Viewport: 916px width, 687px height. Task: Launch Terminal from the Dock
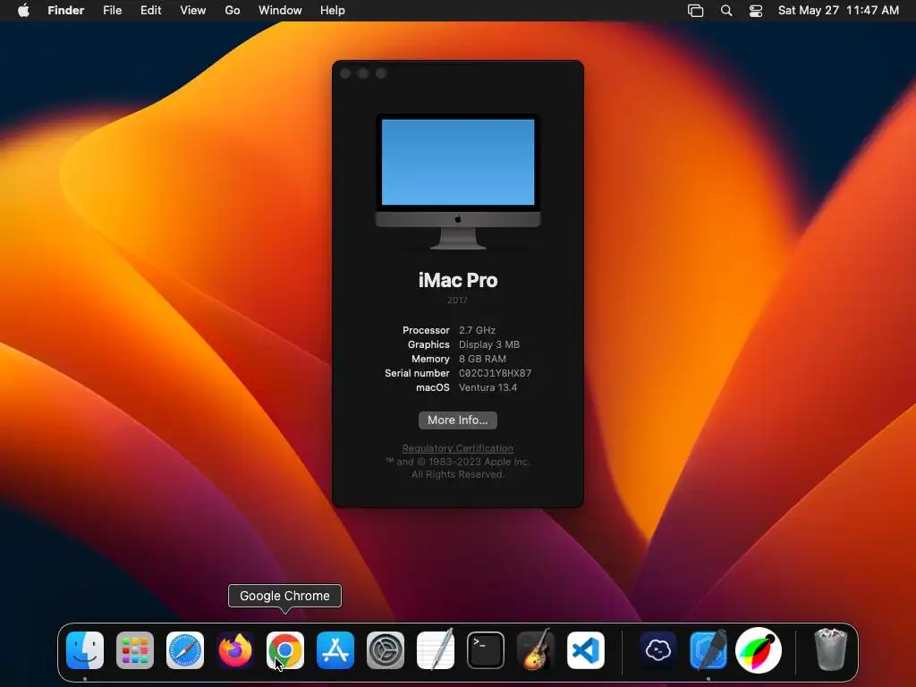pyautogui.click(x=486, y=650)
